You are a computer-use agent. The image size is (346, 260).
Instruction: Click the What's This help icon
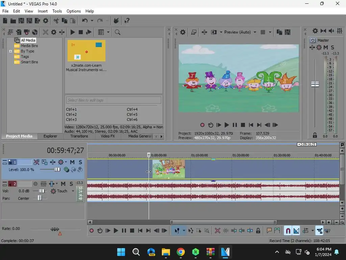click(127, 21)
